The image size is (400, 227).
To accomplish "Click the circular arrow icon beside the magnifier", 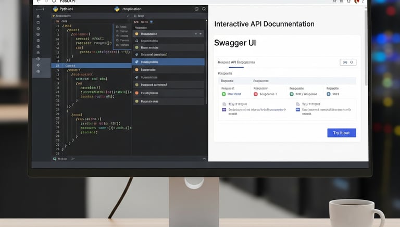I will pyautogui.click(x=196, y=9).
